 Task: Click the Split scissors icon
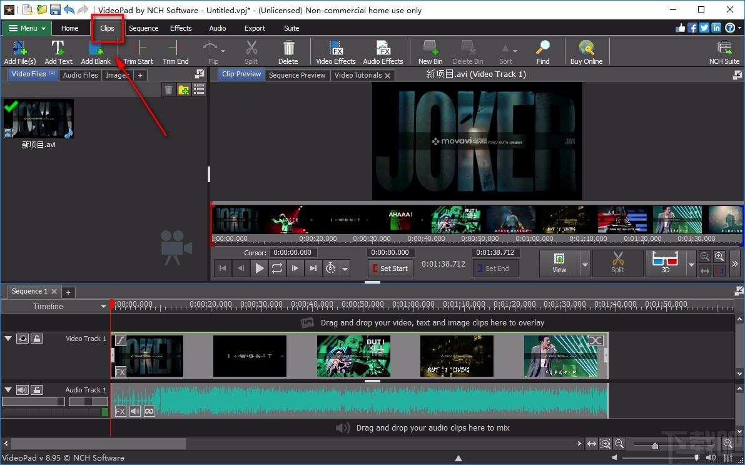[x=251, y=47]
